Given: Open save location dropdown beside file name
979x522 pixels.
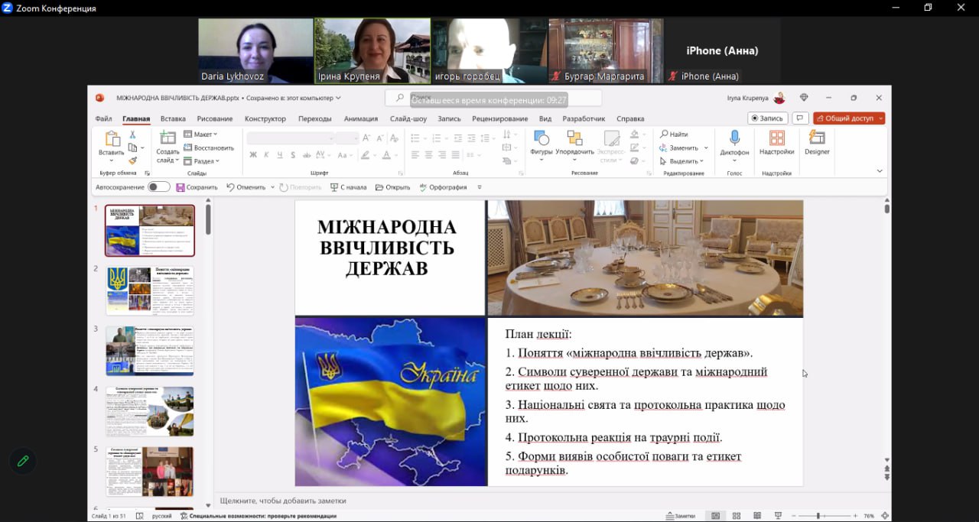Looking at the screenshot, I should click(338, 98).
